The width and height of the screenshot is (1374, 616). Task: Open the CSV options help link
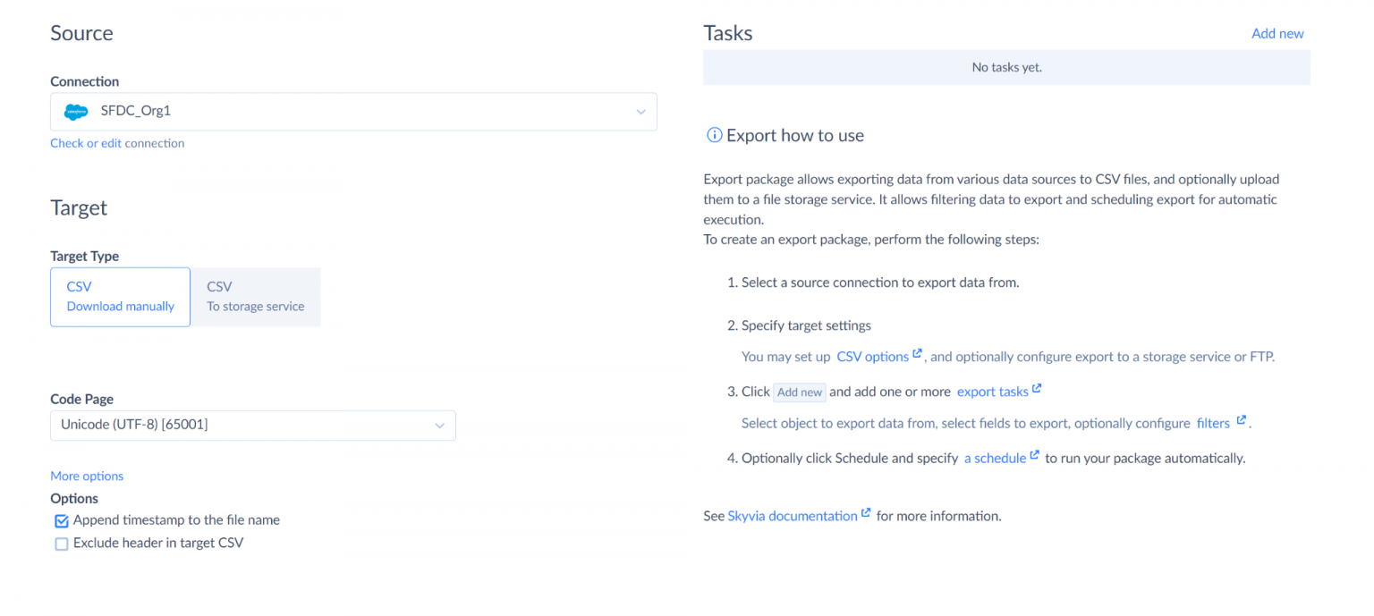pos(872,357)
